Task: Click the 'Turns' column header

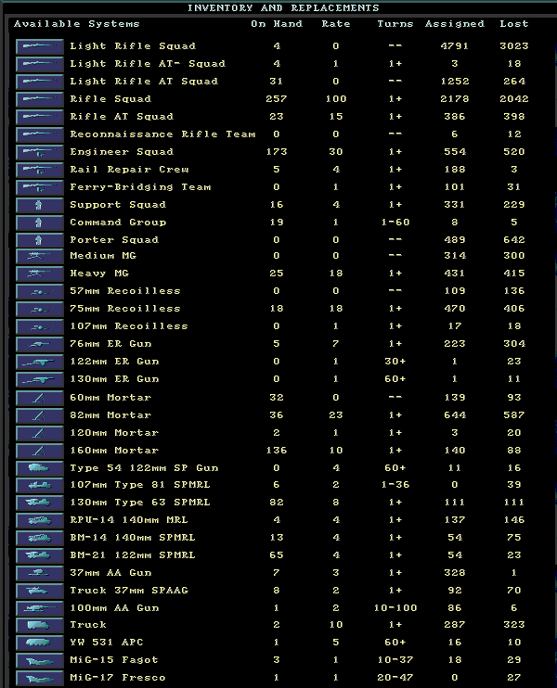Action: point(395,24)
